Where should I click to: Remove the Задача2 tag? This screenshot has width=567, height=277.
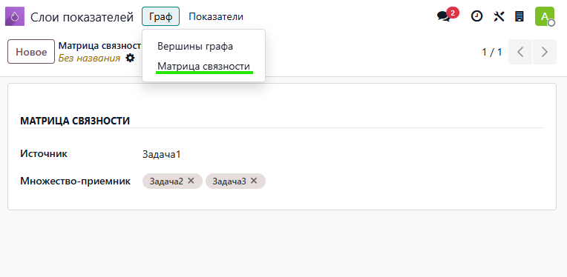(x=191, y=181)
